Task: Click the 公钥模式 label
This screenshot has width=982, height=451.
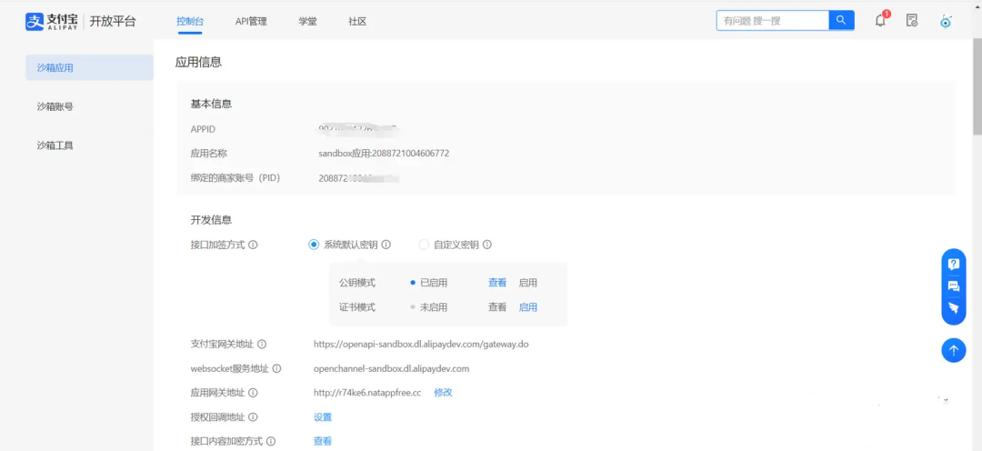Action: click(x=357, y=283)
